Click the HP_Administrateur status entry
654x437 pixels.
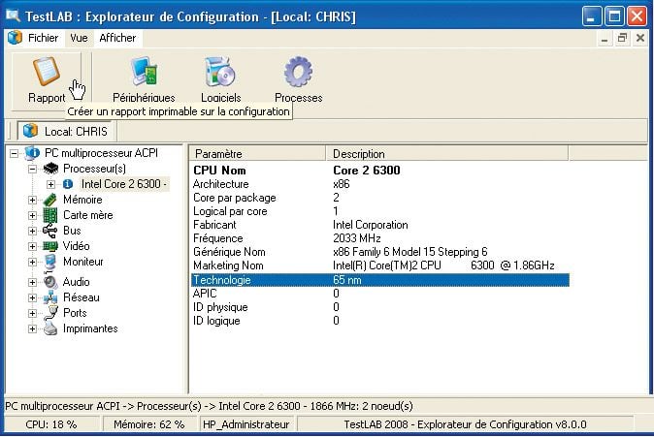[x=246, y=424]
